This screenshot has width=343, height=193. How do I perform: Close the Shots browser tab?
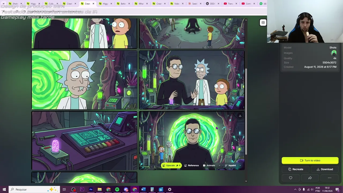pyautogui.click(x=21, y=4)
